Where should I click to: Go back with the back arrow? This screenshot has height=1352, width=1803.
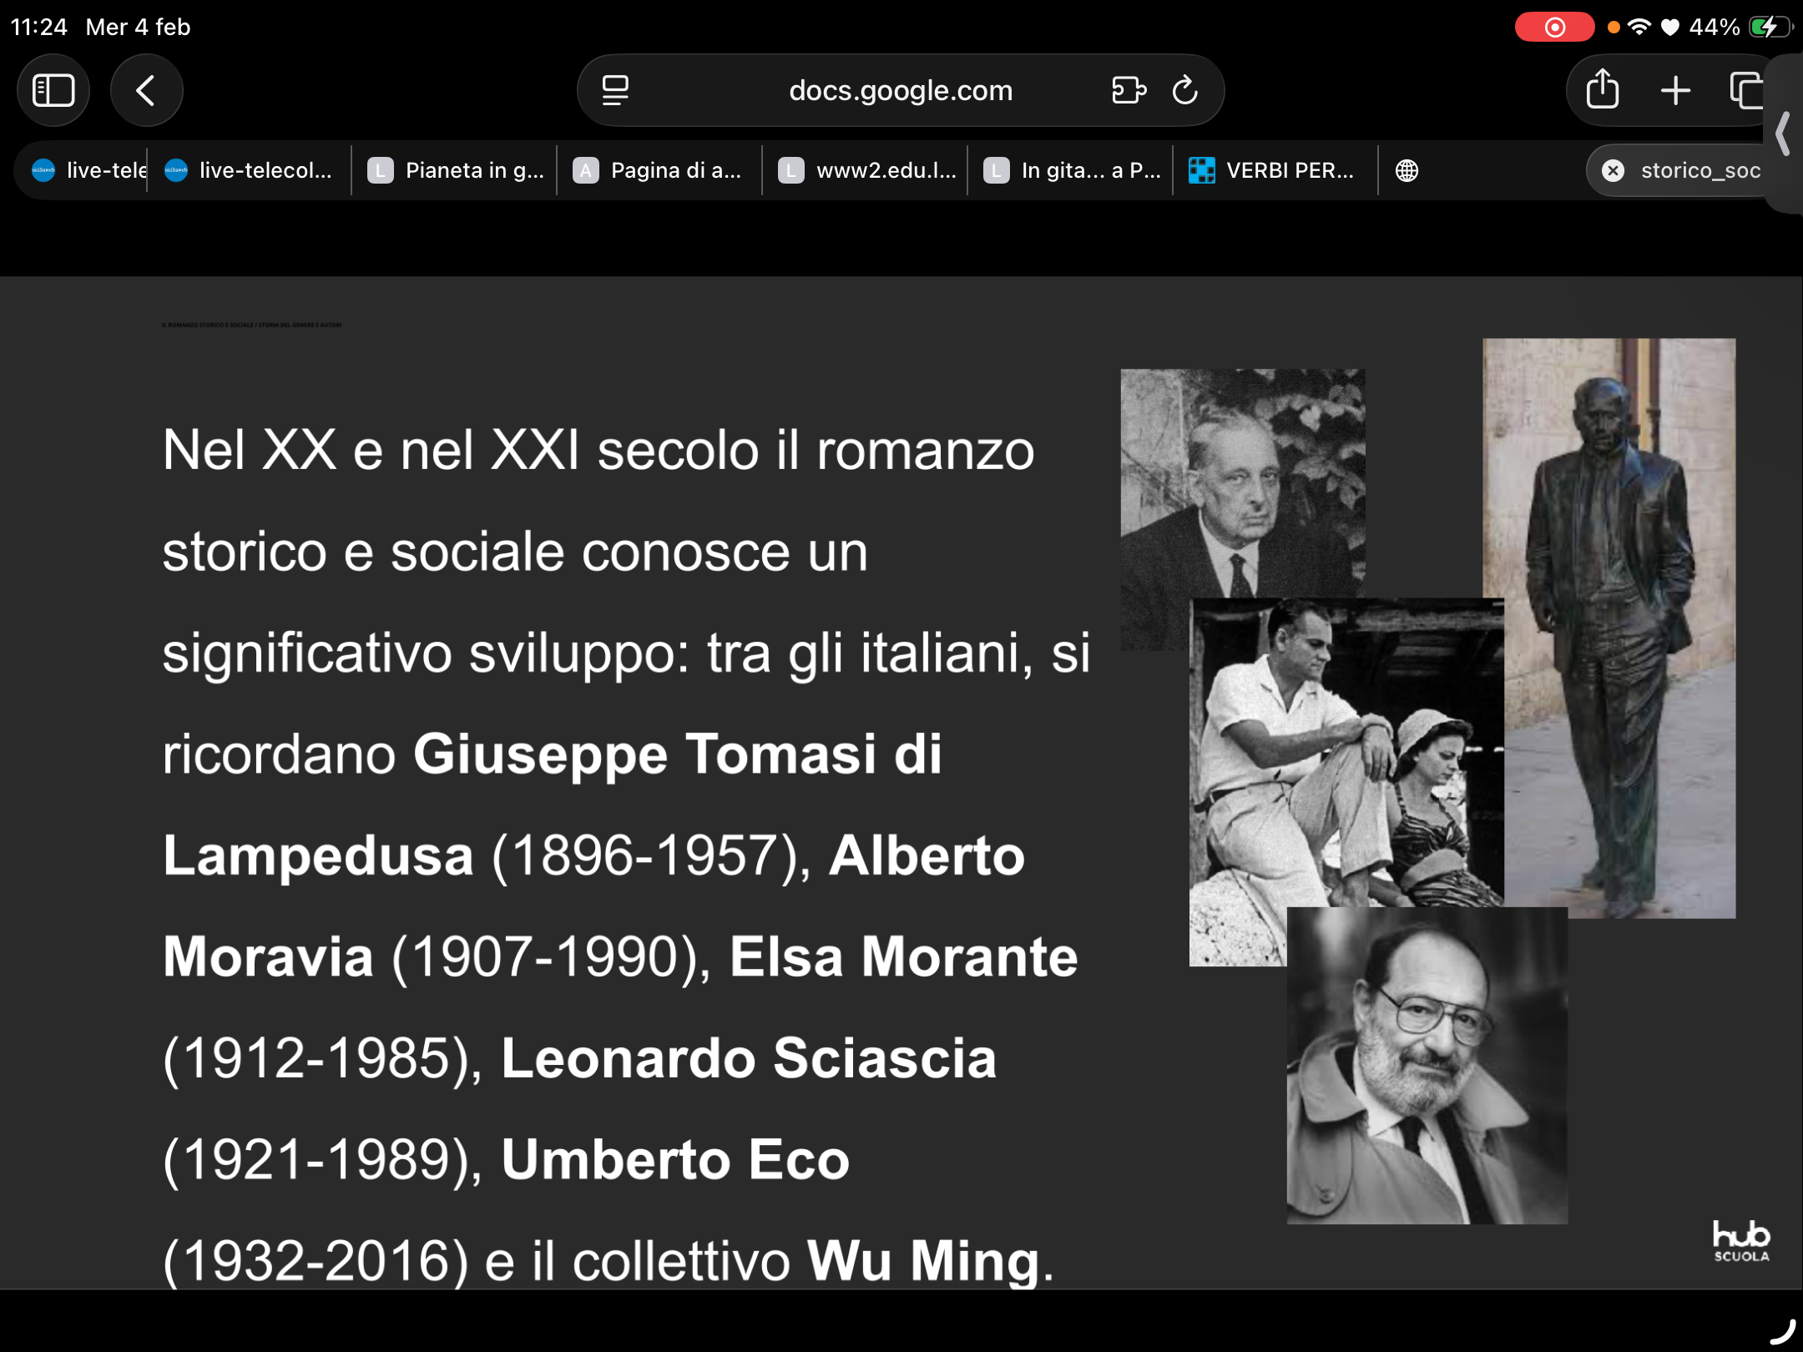(146, 90)
